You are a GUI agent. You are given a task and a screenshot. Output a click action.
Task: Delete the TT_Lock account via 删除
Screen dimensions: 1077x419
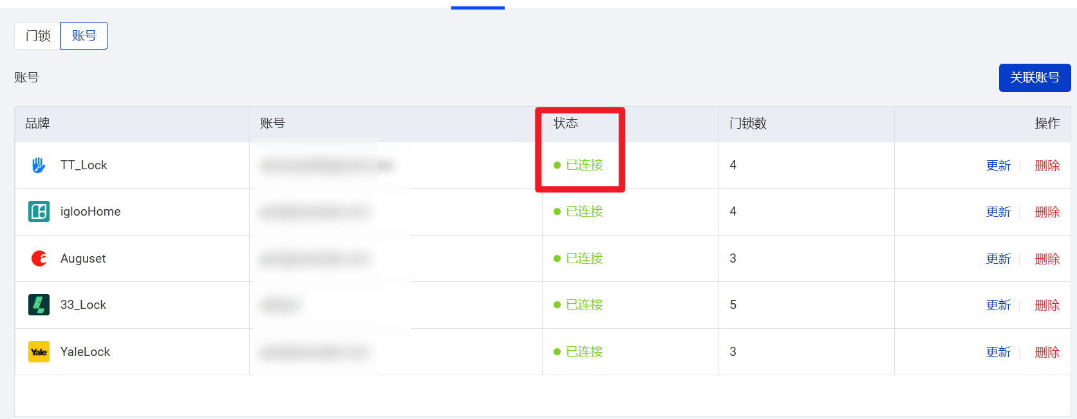coord(1047,165)
